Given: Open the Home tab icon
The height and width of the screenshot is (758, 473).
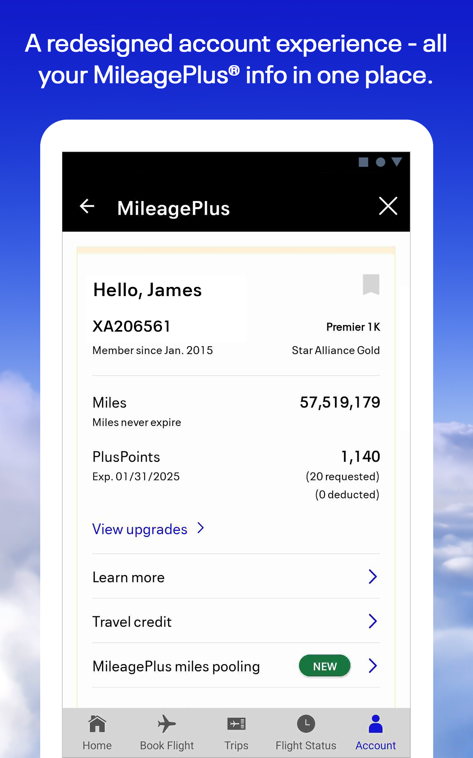Looking at the screenshot, I should pyautogui.click(x=97, y=724).
